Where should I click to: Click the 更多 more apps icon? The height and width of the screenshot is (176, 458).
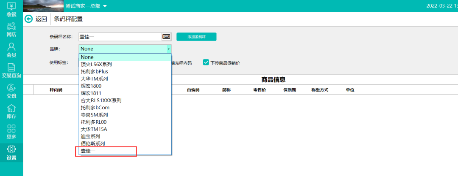11,132
